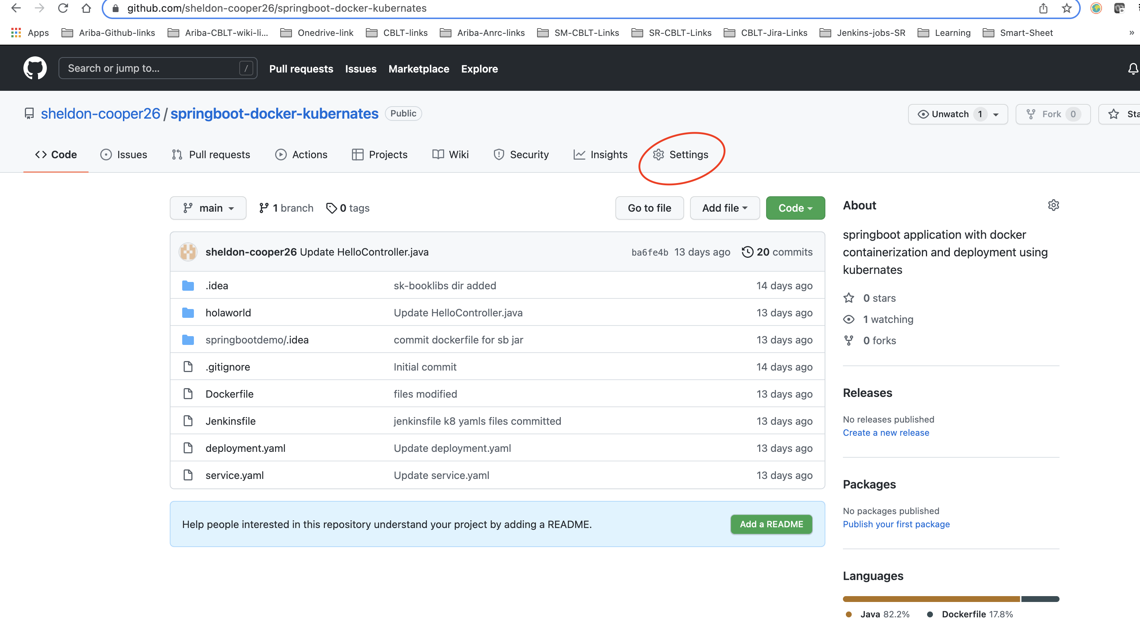Bookmark this page with star icon

[1066, 8]
